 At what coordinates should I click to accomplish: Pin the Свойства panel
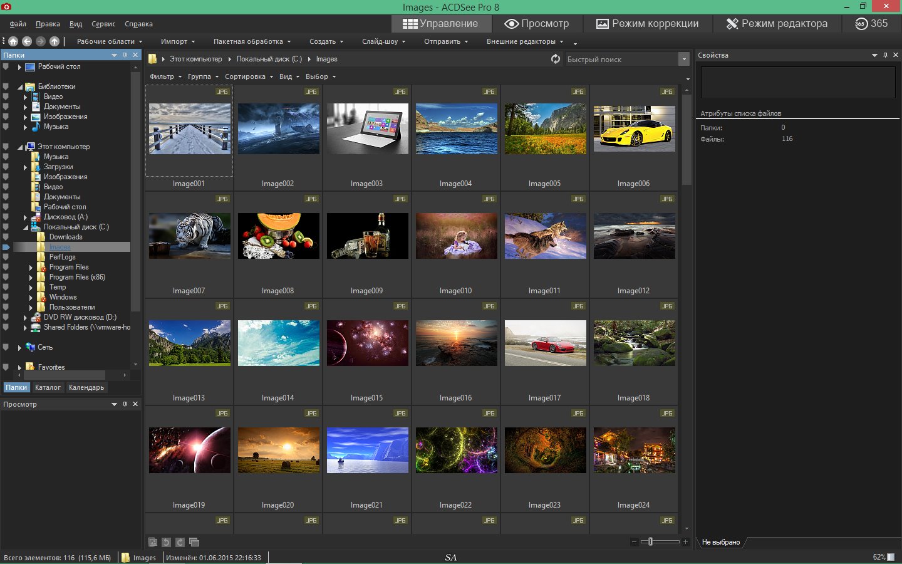tap(885, 55)
